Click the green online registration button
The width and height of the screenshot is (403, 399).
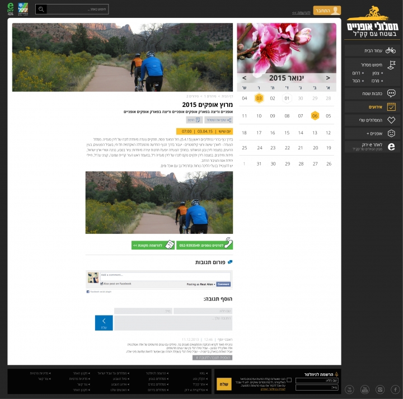153,245
